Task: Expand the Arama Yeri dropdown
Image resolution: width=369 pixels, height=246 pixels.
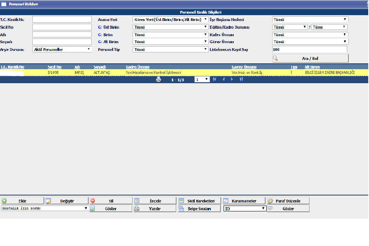Action: 171,19
